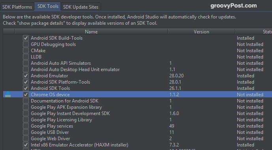Select the 'Android SDK Build-Tools' row text
The image size is (272, 150).
57,38
